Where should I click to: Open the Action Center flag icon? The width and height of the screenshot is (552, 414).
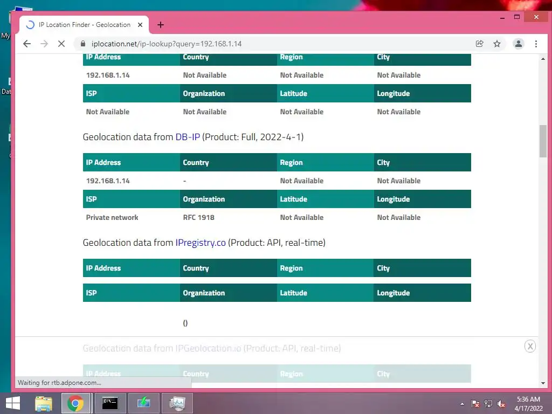click(475, 404)
